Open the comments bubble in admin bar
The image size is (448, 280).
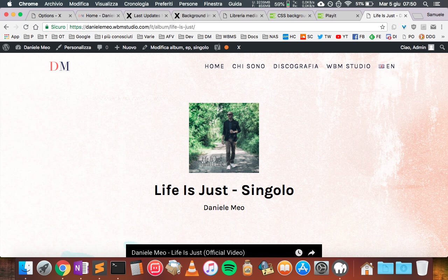pos(103,47)
